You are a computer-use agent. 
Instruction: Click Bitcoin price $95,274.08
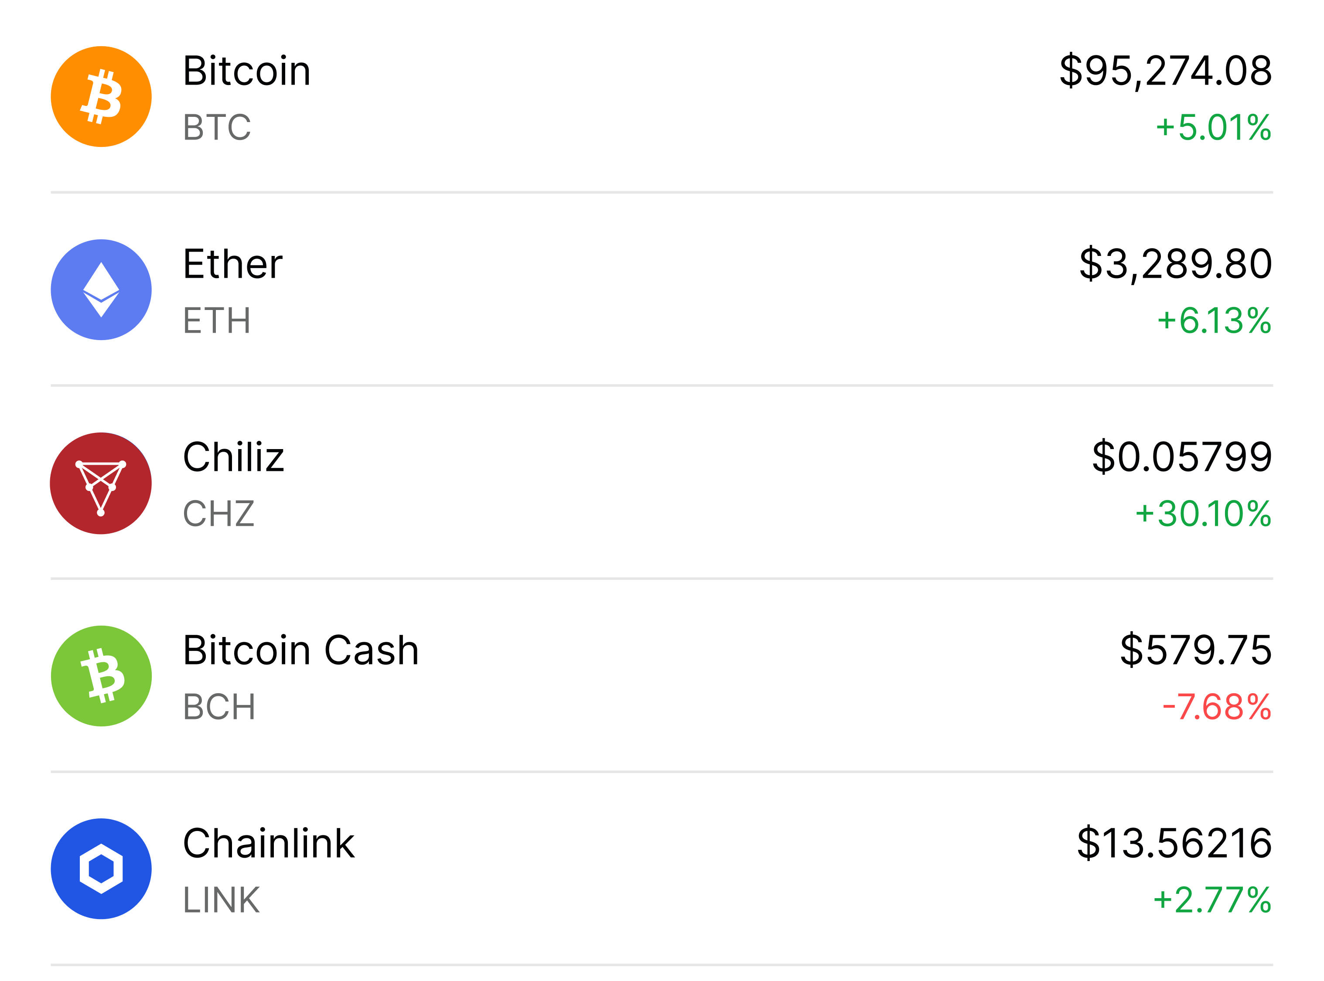click(1165, 71)
